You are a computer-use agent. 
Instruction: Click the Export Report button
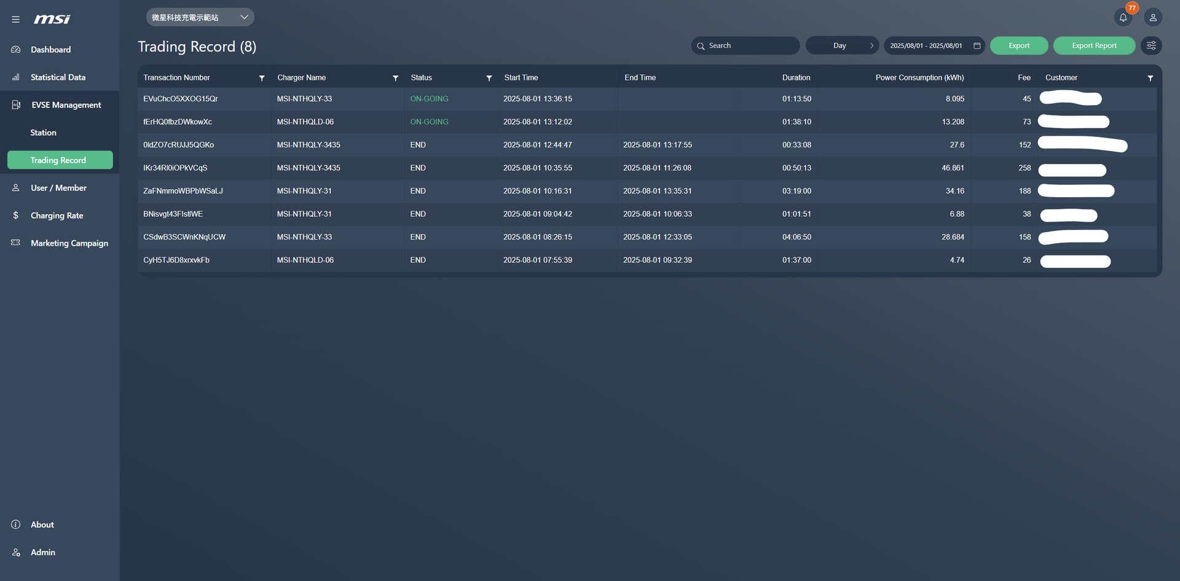click(x=1094, y=45)
